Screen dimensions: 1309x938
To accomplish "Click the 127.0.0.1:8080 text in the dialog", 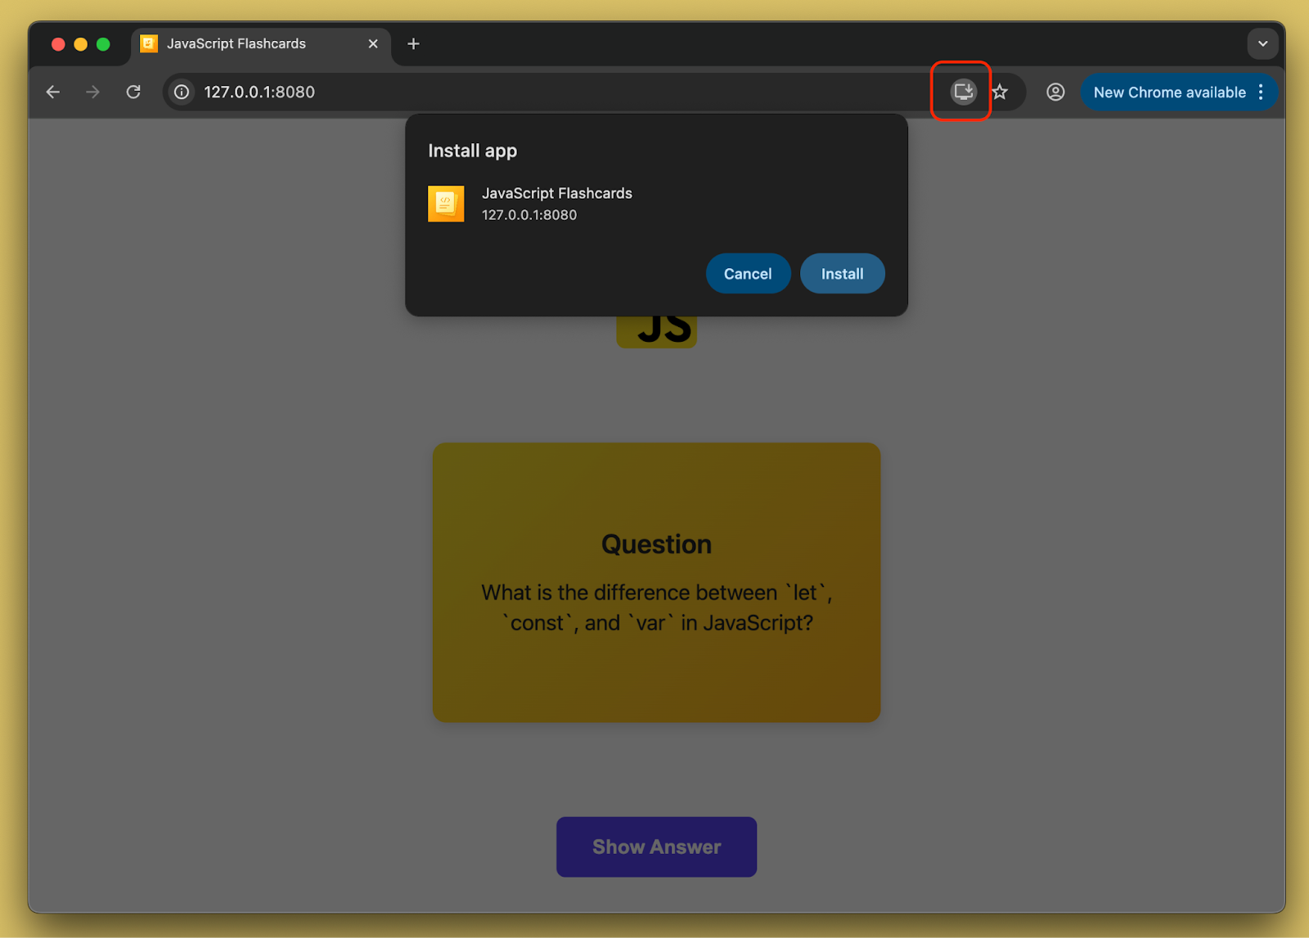I will click(x=529, y=215).
